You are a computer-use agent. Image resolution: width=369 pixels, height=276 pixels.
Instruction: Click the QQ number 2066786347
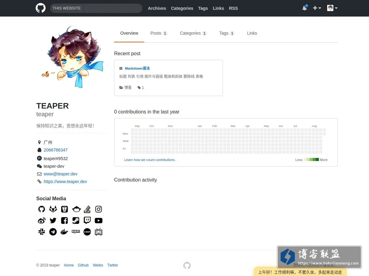(x=56, y=150)
